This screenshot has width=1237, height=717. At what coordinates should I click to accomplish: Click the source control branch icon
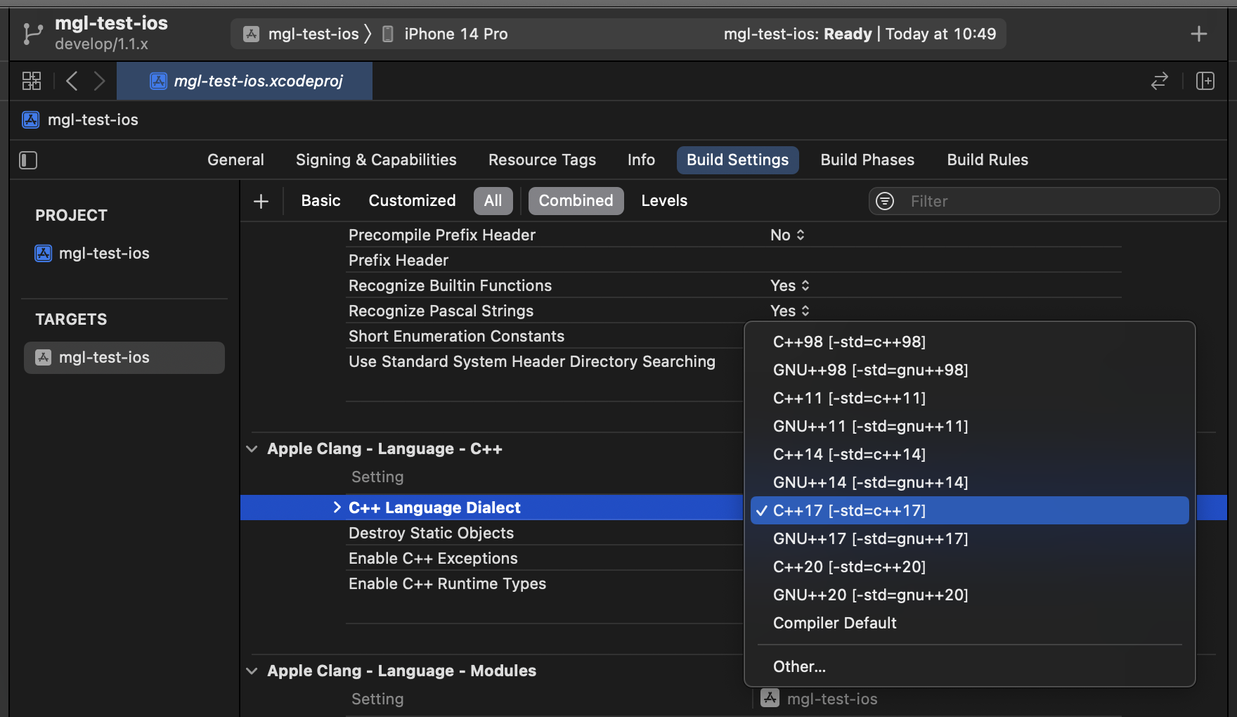tap(32, 34)
